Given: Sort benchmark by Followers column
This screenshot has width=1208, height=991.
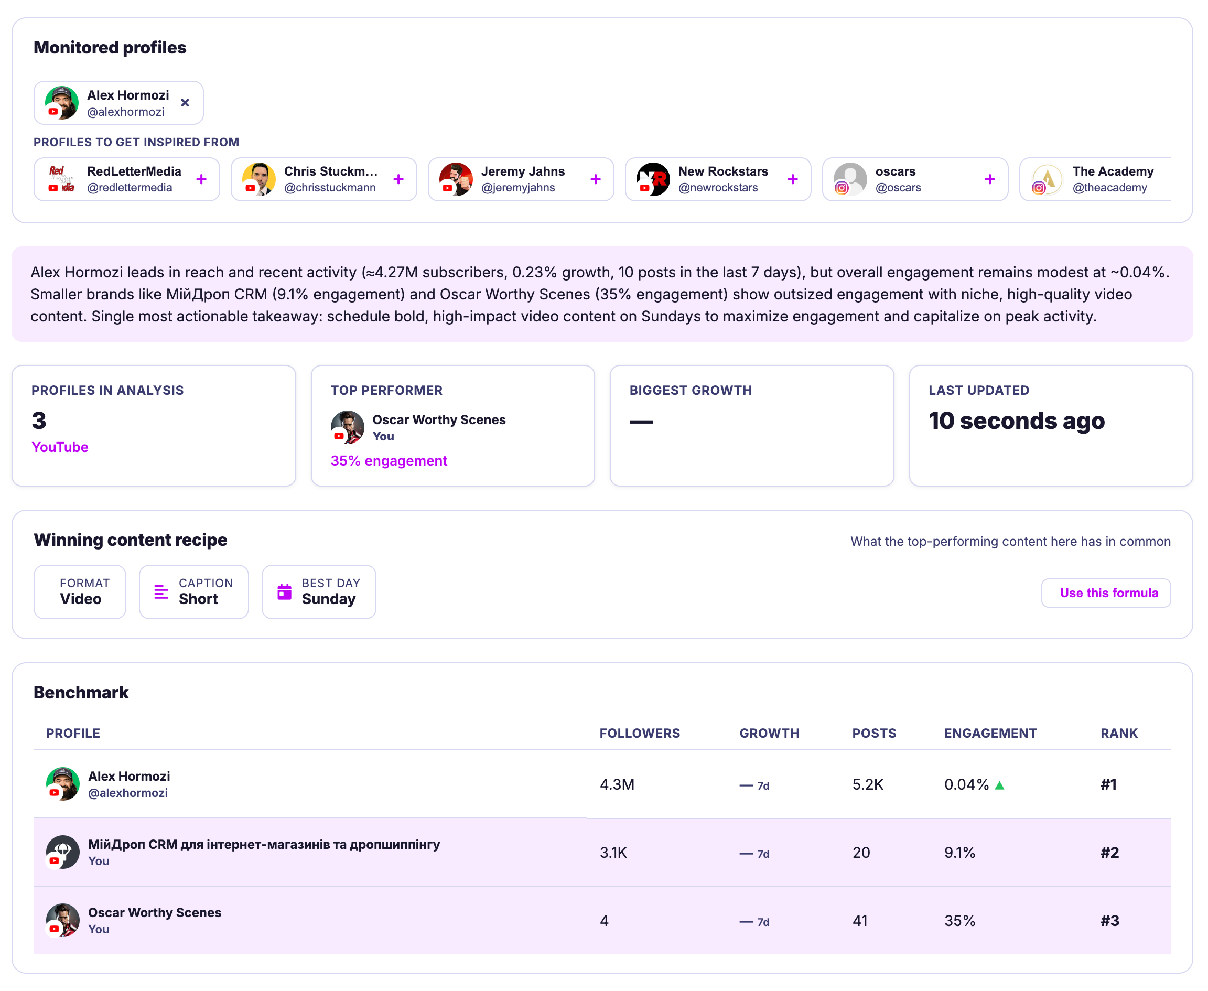Looking at the screenshot, I should 640,733.
